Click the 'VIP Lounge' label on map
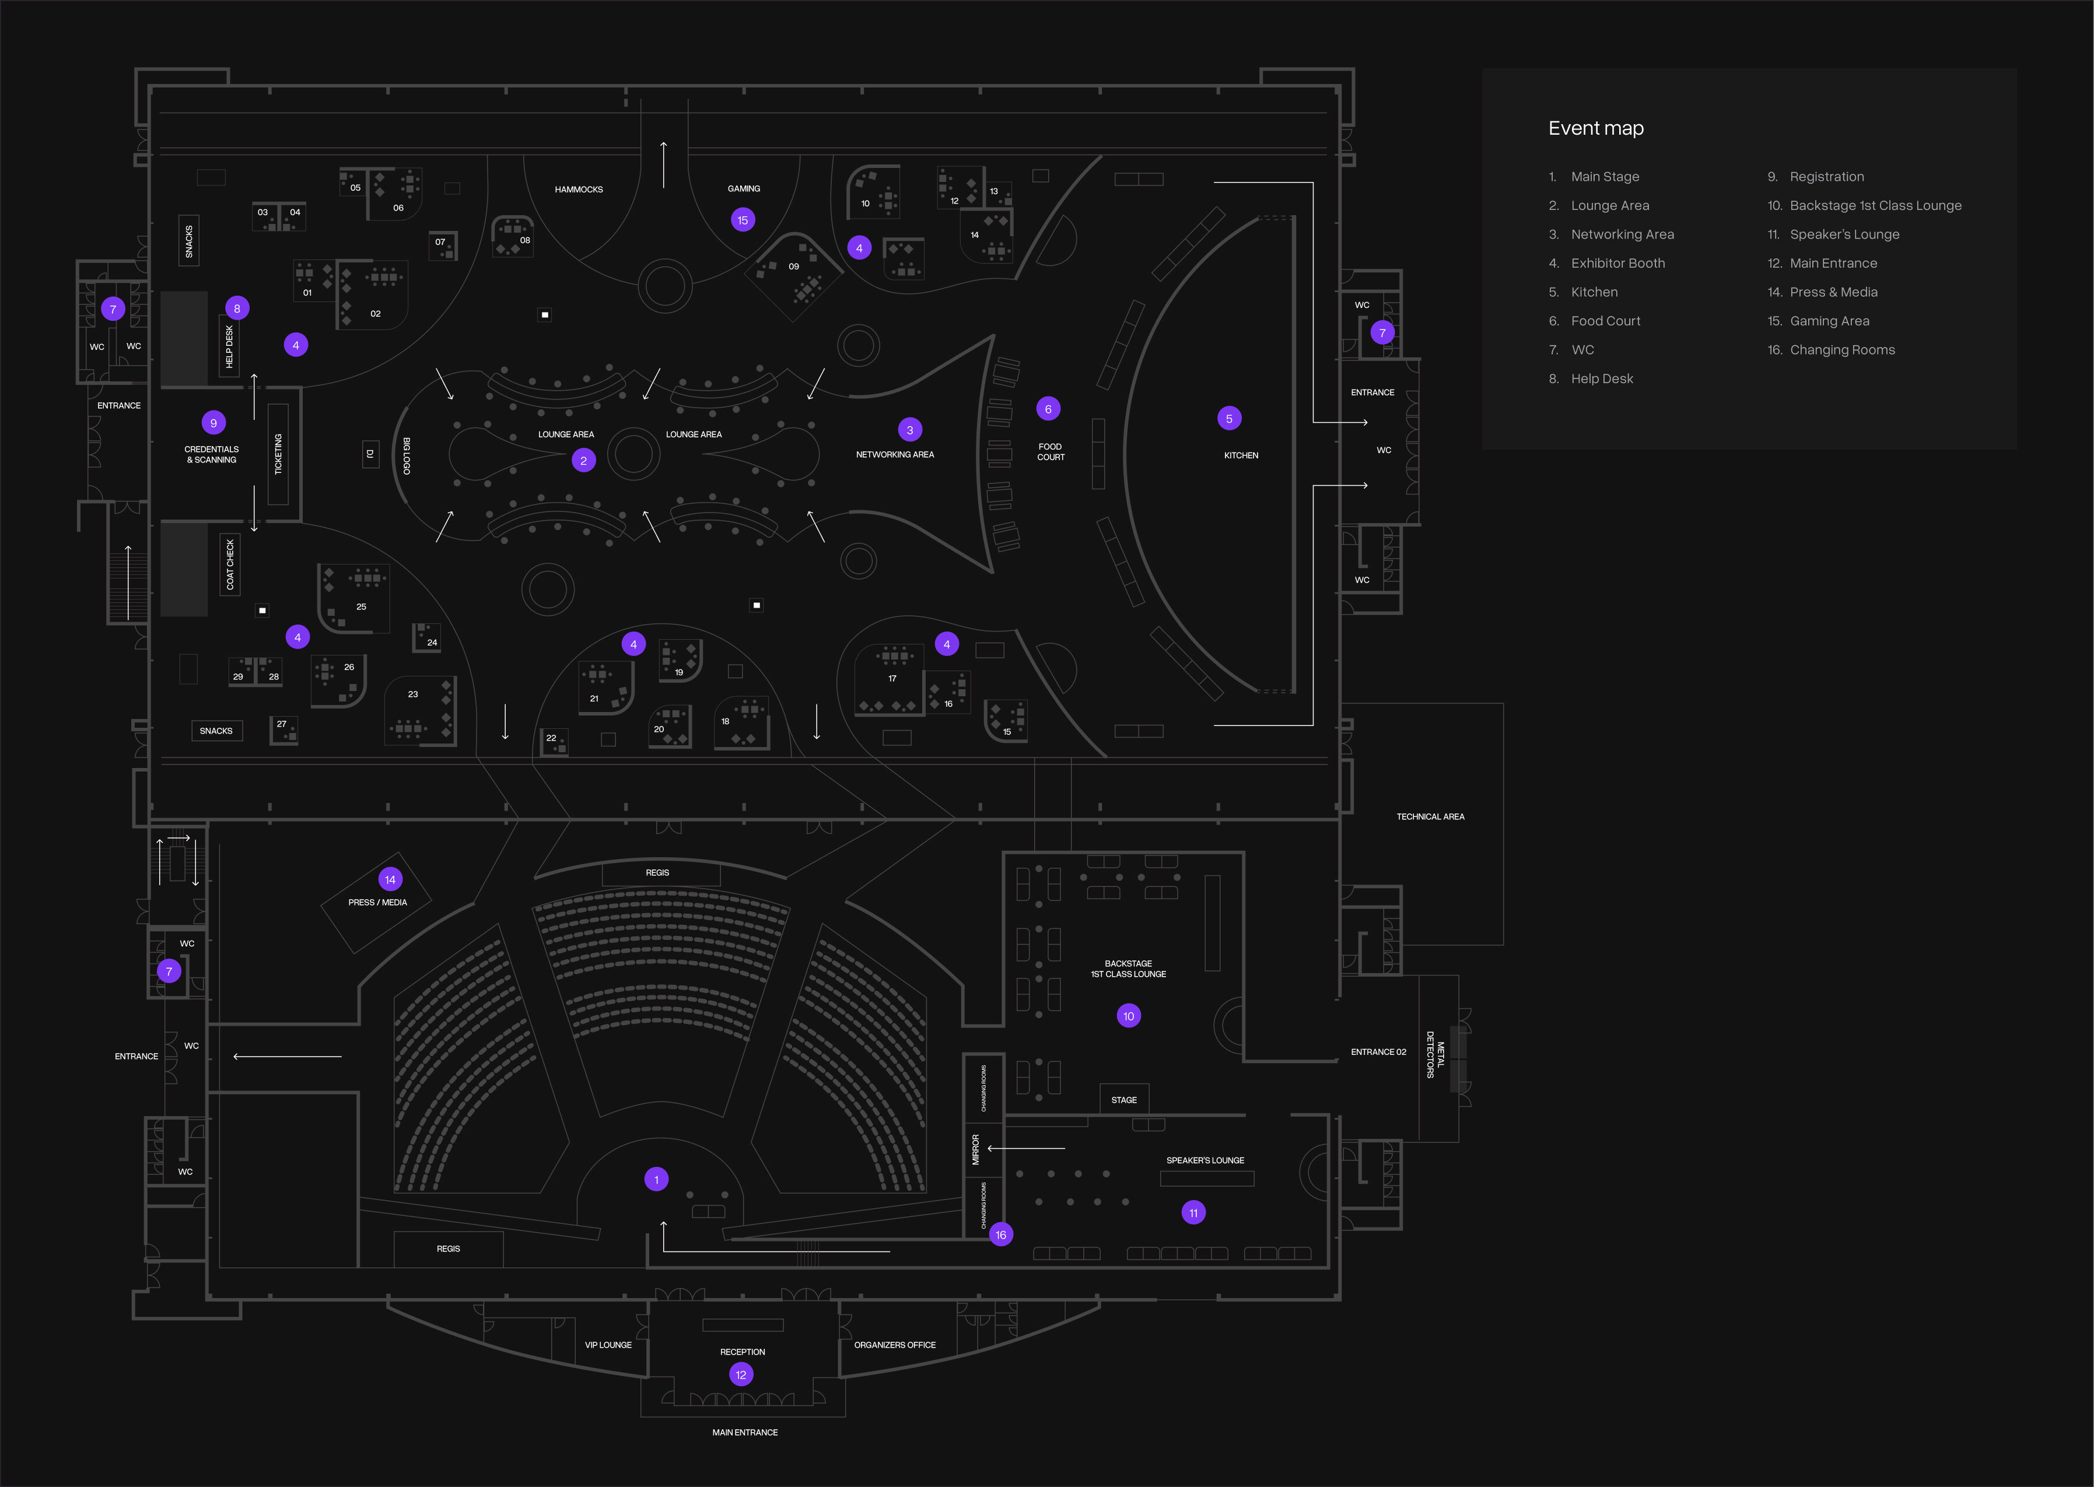The image size is (2094, 1487). pyautogui.click(x=608, y=1345)
